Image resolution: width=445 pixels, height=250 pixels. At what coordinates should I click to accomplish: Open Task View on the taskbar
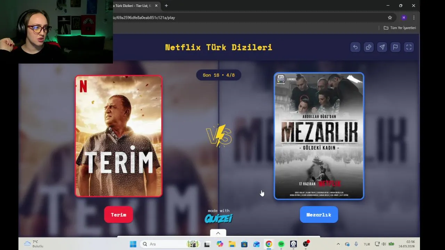point(207,244)
